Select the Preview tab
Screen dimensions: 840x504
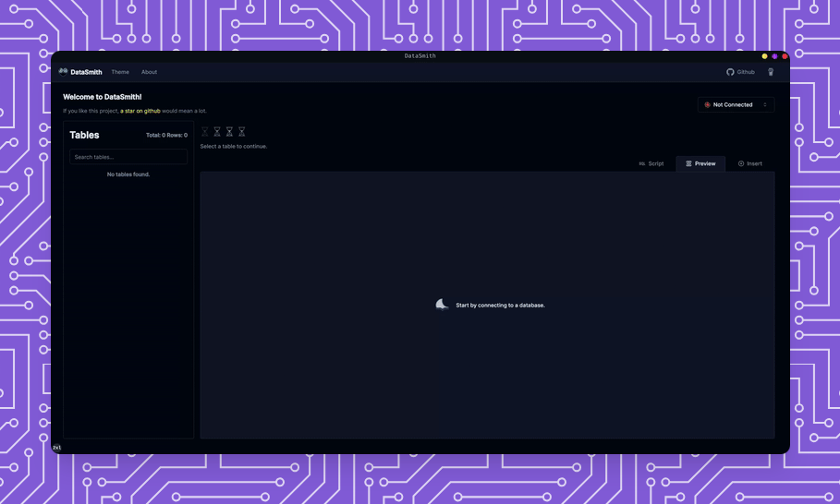click(700, 163)
